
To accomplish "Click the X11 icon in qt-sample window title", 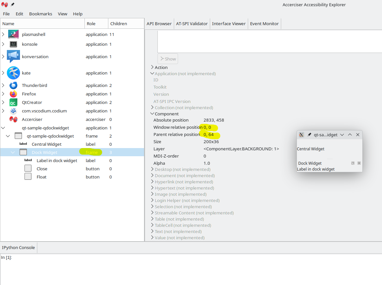I will (301, 135).
